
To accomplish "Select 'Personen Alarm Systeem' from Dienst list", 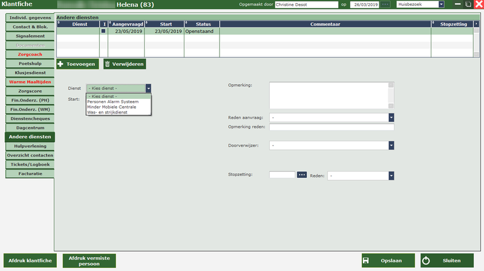I will 113,101.
